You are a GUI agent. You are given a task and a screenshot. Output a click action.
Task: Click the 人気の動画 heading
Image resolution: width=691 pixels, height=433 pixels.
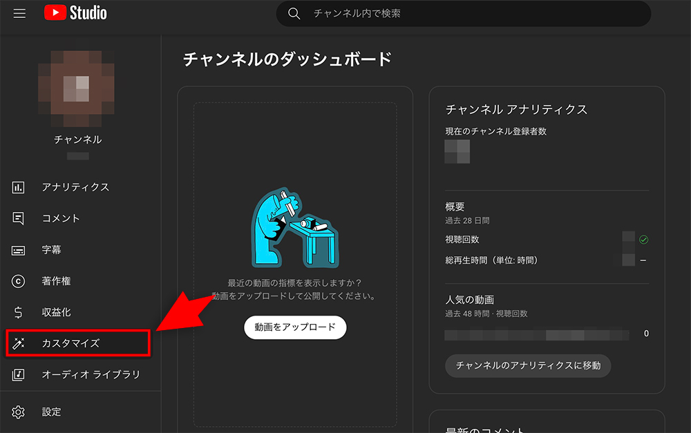(x=469, y=300)
